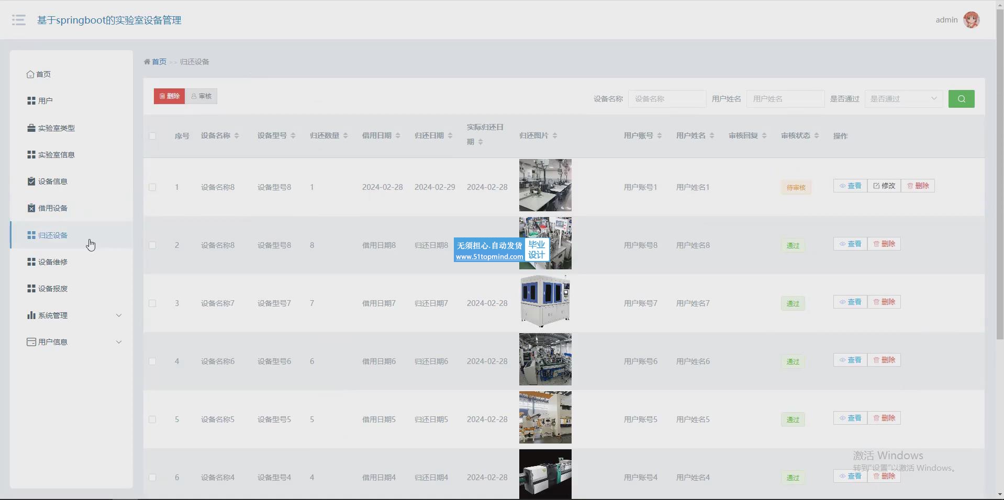Sort by 设备型号 column arrows
The height and width of the screenshot is (500, 1004).
[293, 136]
